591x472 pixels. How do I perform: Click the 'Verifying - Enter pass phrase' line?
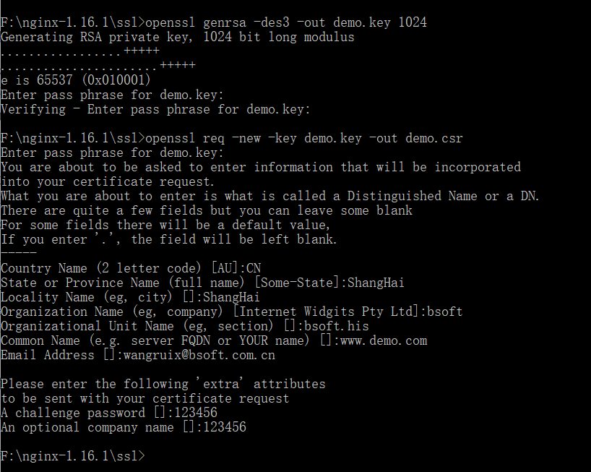(x=155, y=109)
